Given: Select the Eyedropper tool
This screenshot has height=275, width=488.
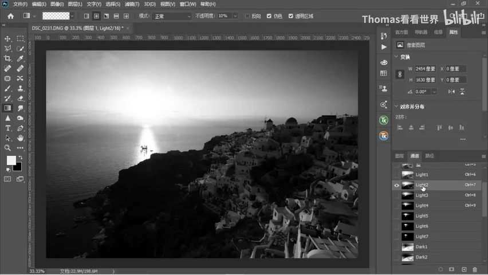Looking at the screenshot, I should [20, 58].
